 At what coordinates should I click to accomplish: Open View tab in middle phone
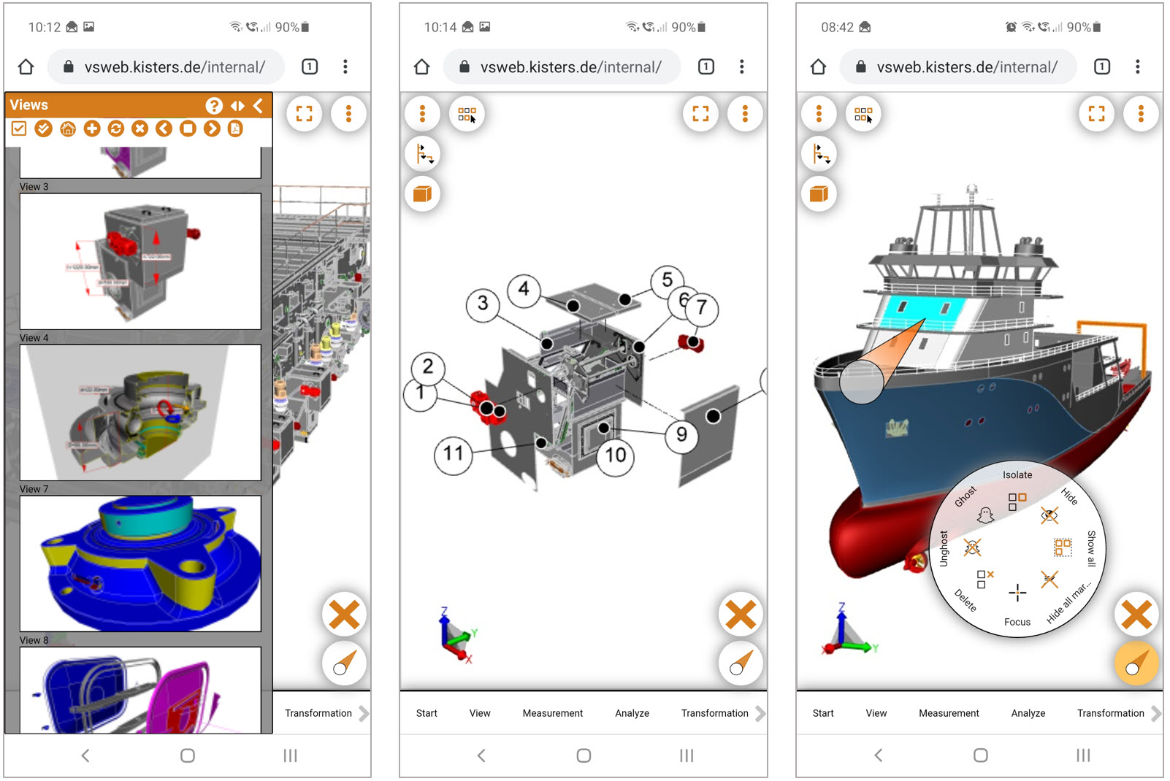click(480, 713)
